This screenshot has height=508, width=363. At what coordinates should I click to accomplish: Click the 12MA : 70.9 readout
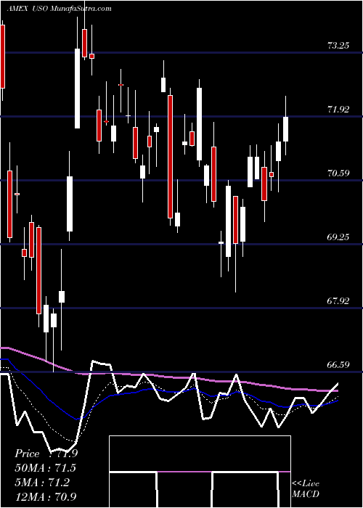[x=46, y=496]
